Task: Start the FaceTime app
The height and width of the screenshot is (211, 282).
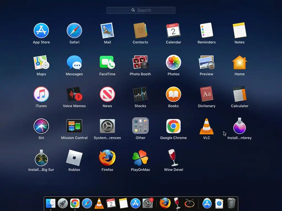Action: (x=107, y=62)
